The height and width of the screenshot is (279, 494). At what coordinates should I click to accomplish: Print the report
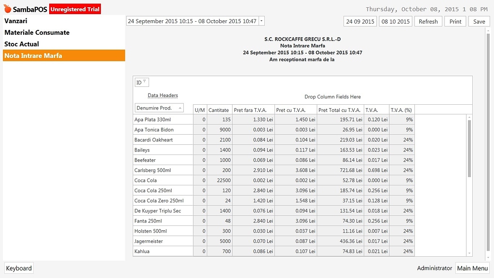pyautogui.click(x=454, y=21)
